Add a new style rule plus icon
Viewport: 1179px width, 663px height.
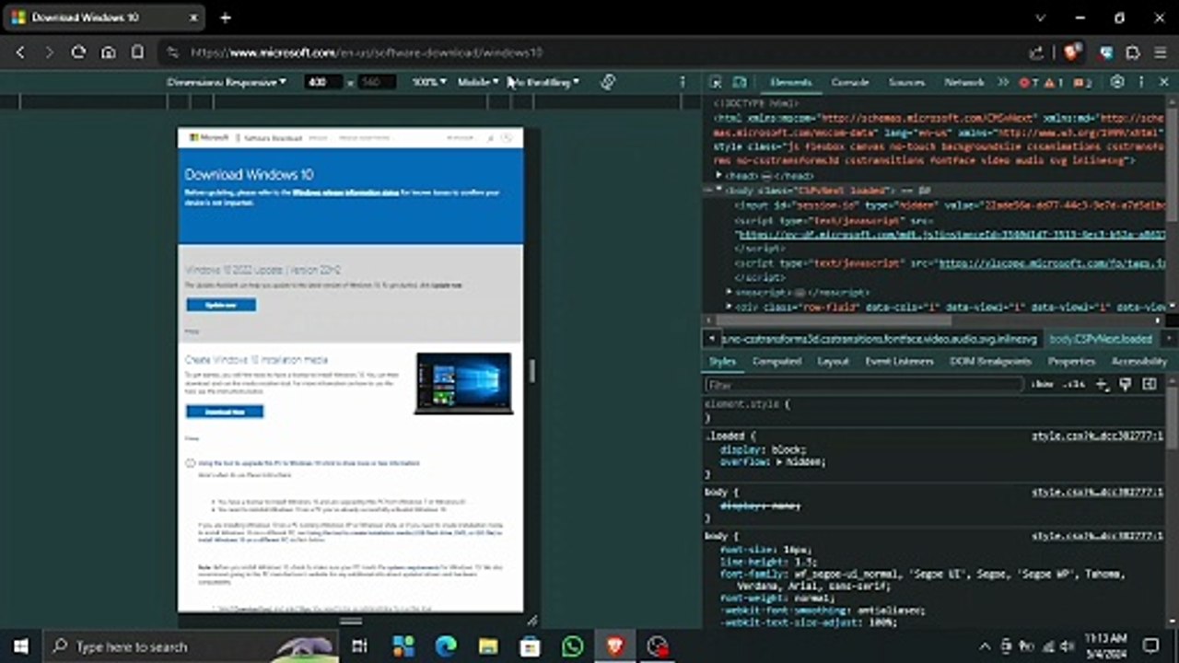1102,384
